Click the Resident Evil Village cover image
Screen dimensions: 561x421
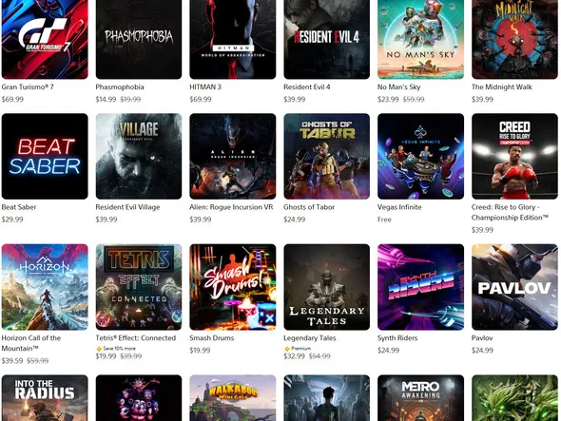pos(139,156)
